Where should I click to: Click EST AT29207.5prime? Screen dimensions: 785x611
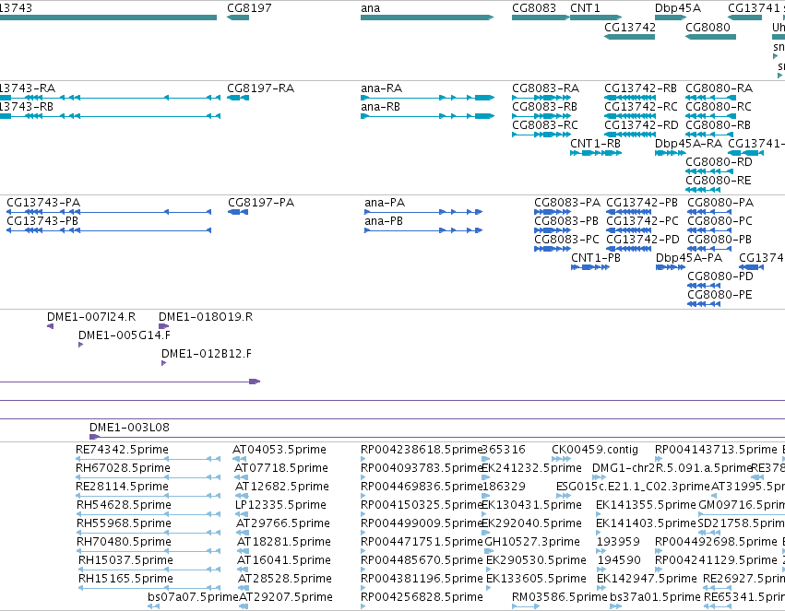click(x=244, y=606)
